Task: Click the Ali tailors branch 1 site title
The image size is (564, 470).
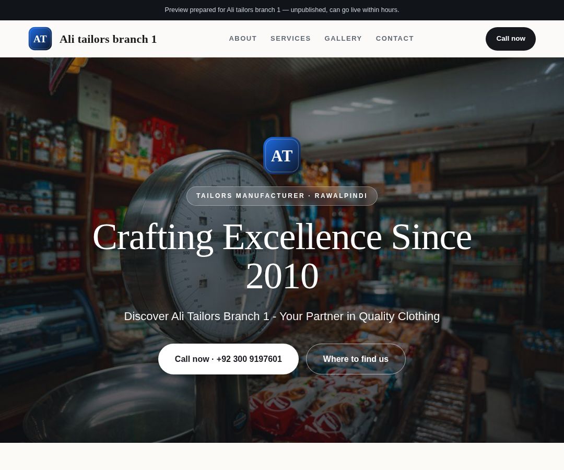Action: [x=108, y=39]
